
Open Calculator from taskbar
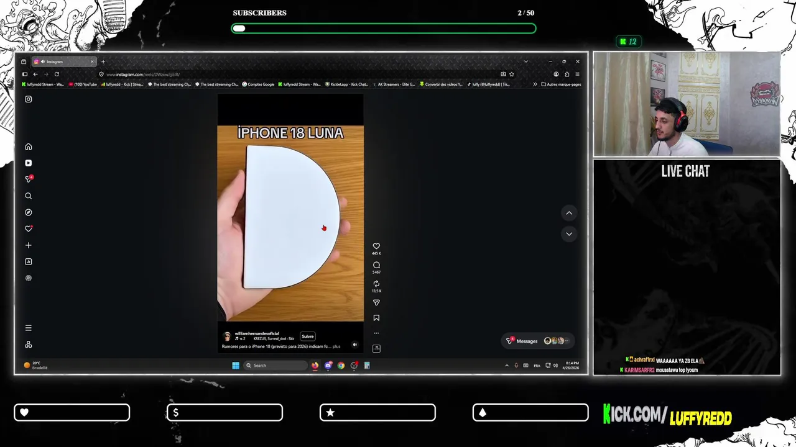coord(367,365)
